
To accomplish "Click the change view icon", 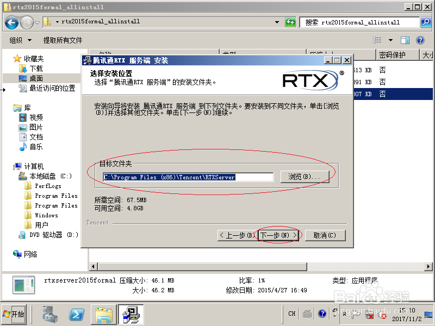I will point(377,40).
